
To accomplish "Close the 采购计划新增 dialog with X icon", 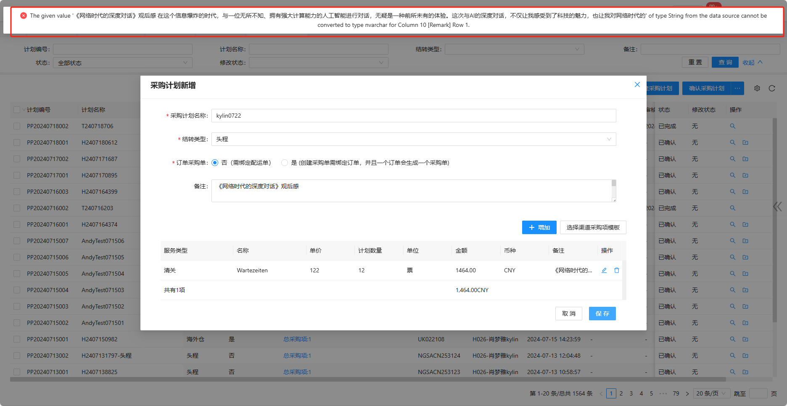I will 637,84.
